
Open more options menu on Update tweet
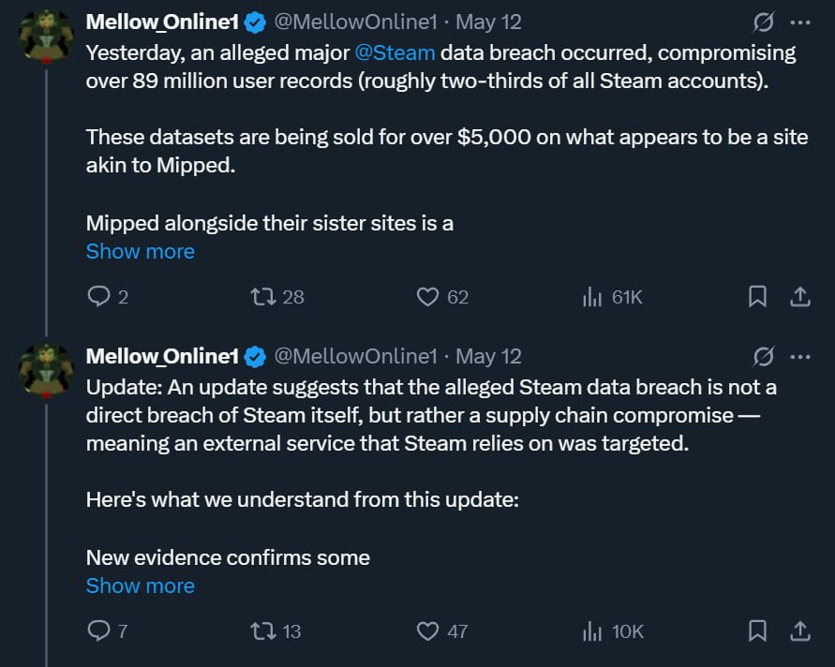pyautogui.click(x=800, y=356)
